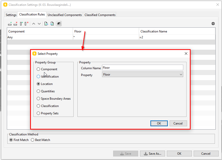Open the Unclassified Components tab
Viewport: 222px width, 160px height.
tap(65, 15)
